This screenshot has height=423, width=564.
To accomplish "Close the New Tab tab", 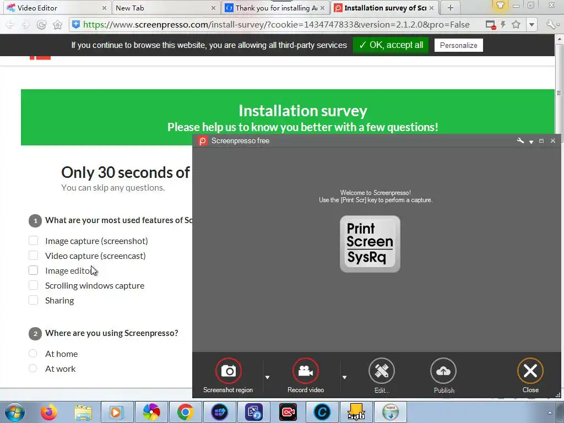I will coord(213,8).
